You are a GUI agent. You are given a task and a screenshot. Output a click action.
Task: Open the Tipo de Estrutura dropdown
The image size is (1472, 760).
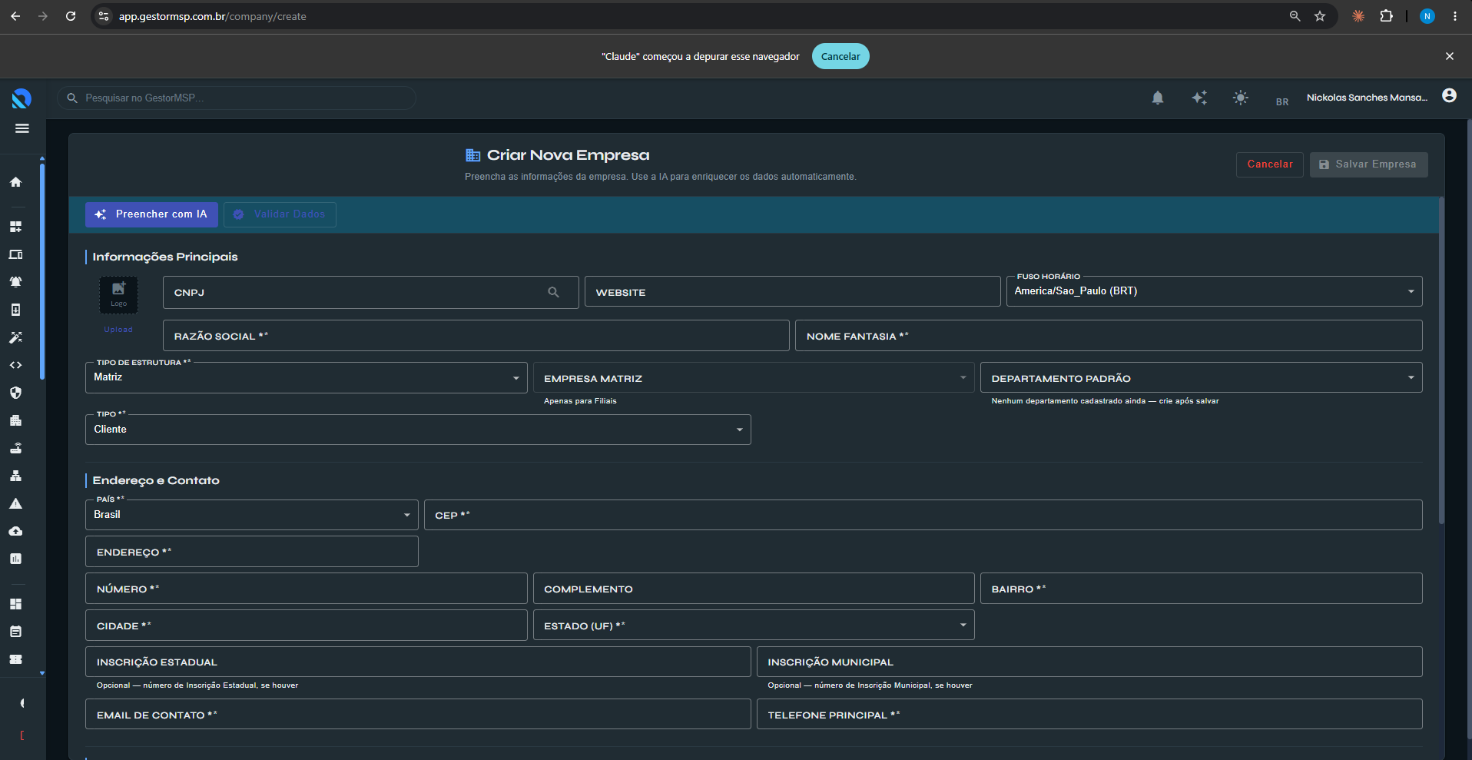click(x=306, y=377)
